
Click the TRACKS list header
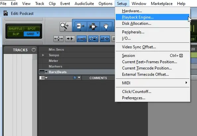point(20,50)
